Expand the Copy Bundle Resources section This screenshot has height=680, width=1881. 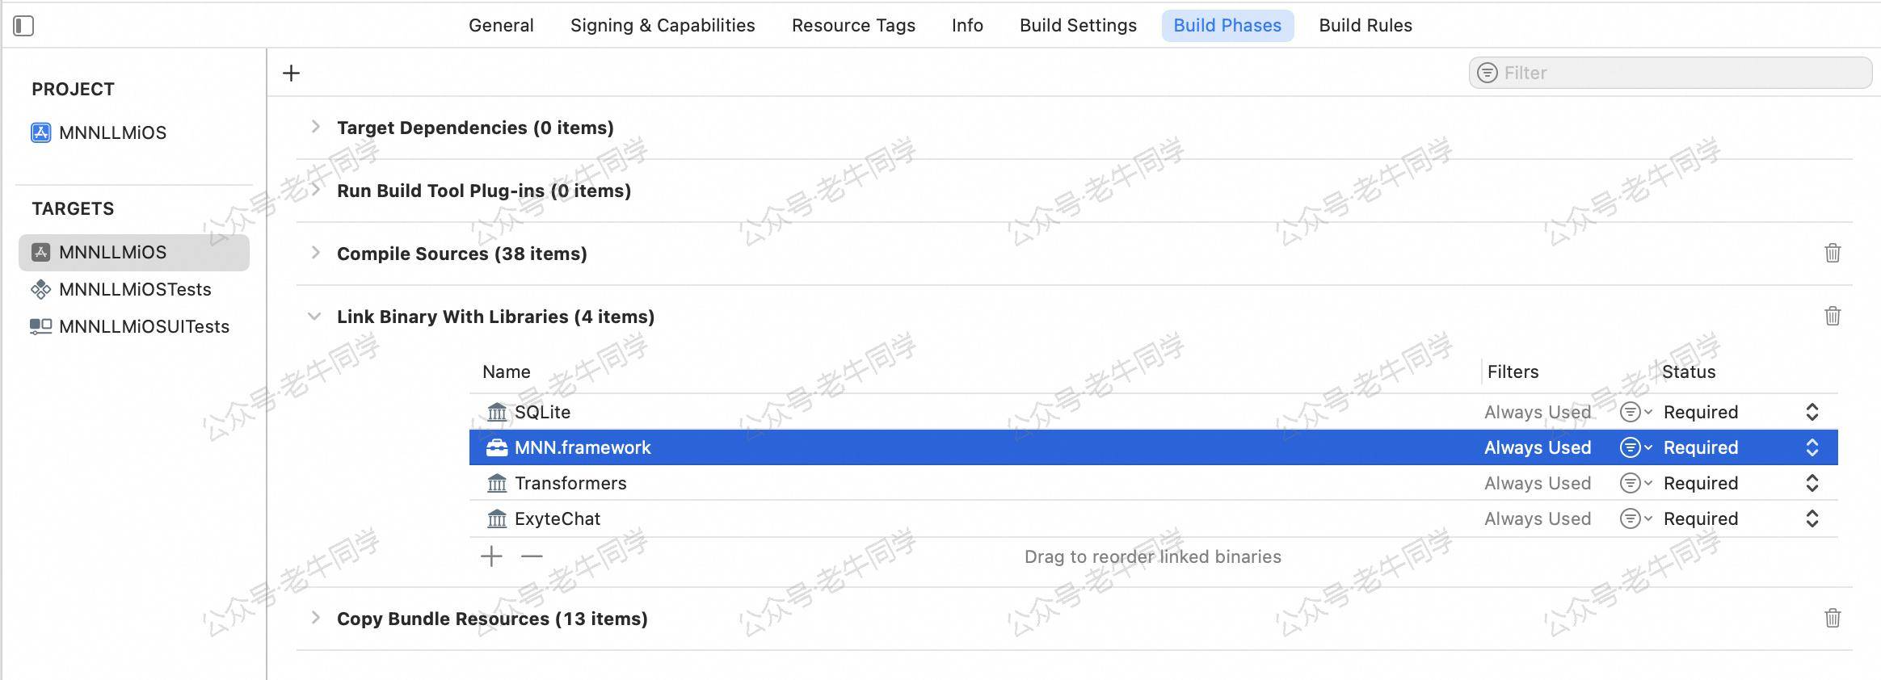tap(315, 618)
